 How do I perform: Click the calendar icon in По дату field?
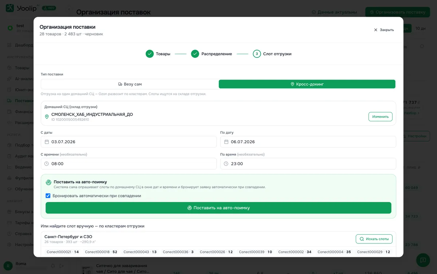click(x=226, y=142)
